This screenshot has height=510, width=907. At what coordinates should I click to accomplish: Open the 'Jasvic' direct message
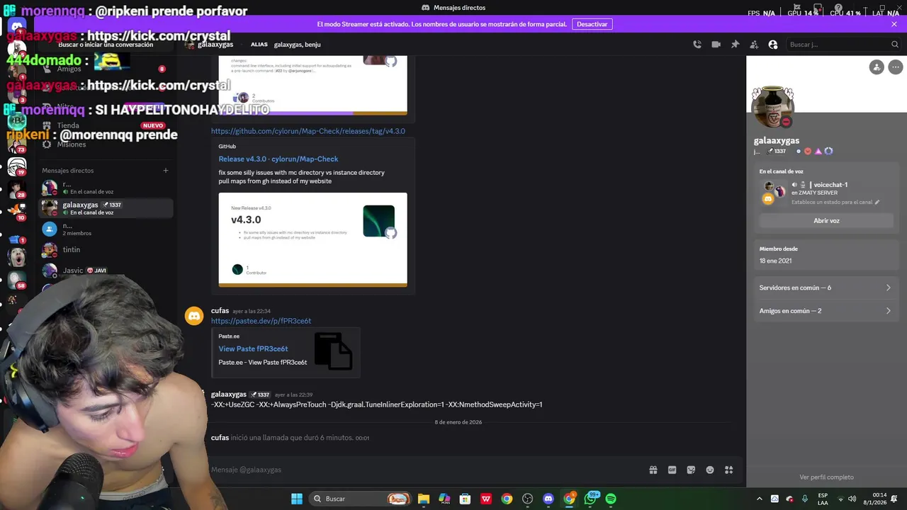106,270
